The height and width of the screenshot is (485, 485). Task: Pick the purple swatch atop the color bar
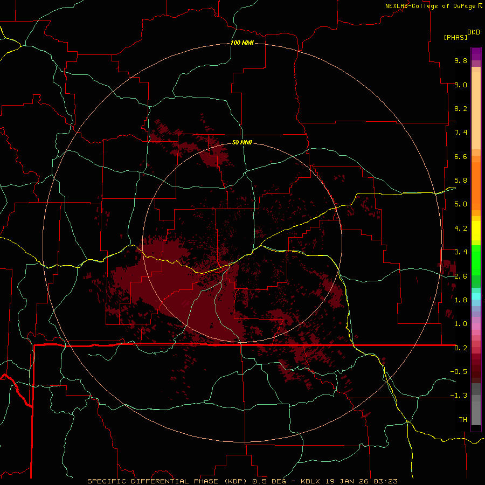476,54
